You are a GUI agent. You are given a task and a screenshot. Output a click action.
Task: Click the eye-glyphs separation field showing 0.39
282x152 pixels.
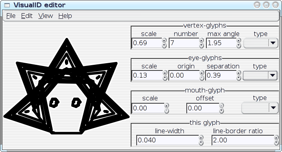tap(221, 76)
